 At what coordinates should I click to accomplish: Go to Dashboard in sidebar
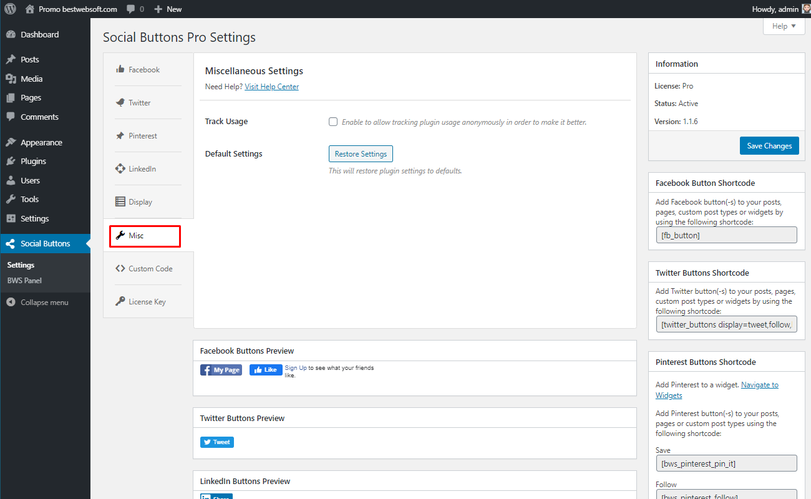coord(45,34)
